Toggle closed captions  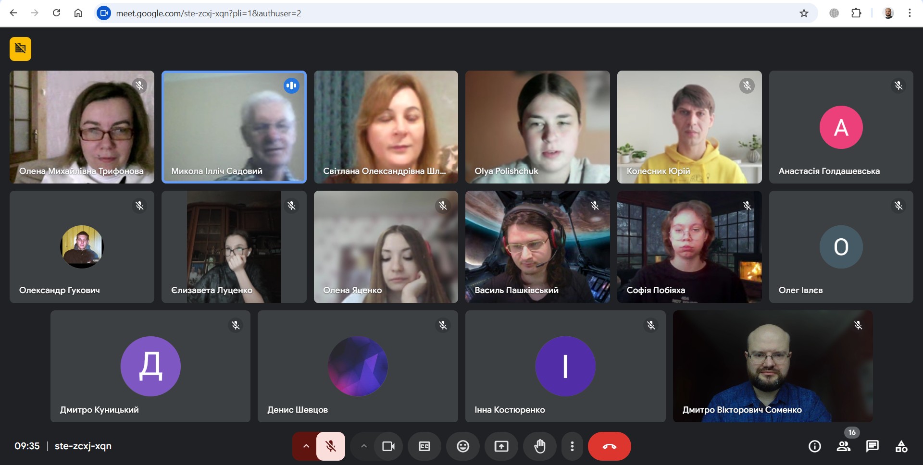point(424,446)
